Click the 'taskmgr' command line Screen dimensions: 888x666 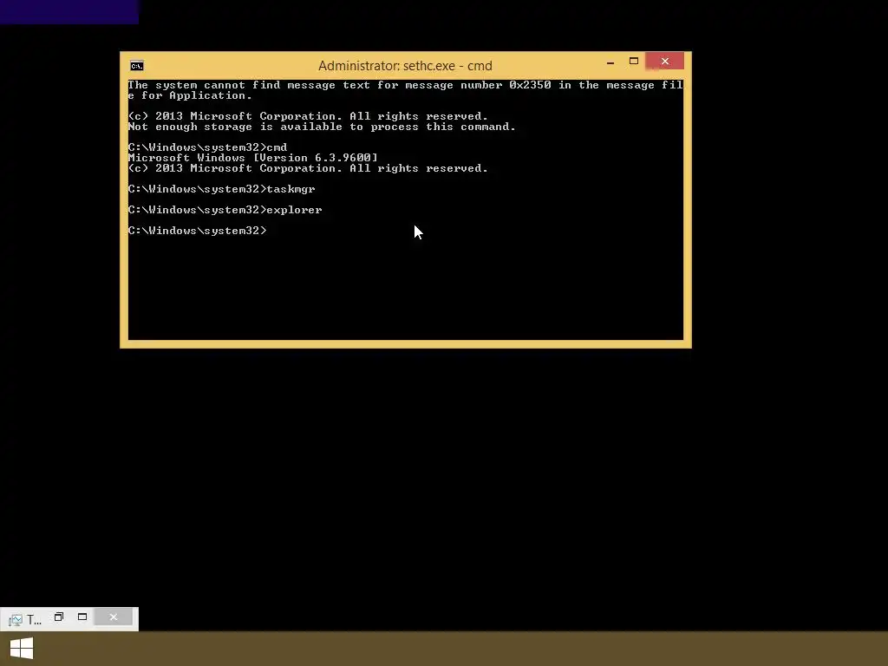tap(221, 189)
